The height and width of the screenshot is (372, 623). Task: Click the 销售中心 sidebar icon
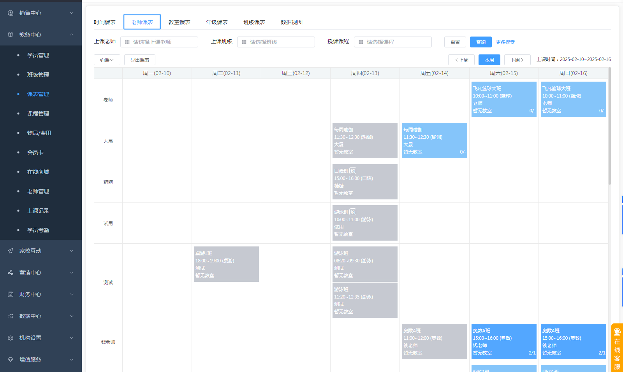coord(11,13)
